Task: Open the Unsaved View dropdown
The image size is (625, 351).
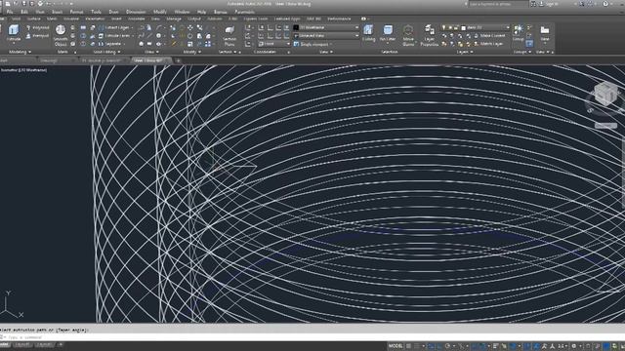Action: [326, 35]
